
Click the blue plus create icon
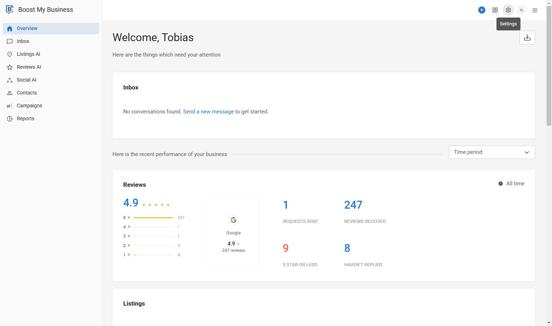coord(482,10)
